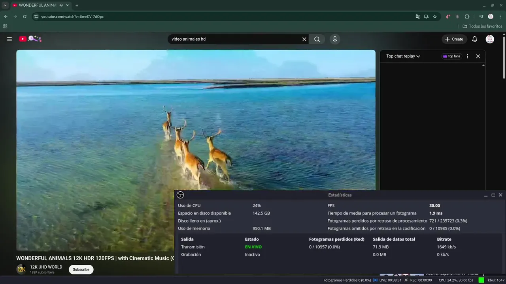Click the 71.9 MB data output value

tap(381, 247)
